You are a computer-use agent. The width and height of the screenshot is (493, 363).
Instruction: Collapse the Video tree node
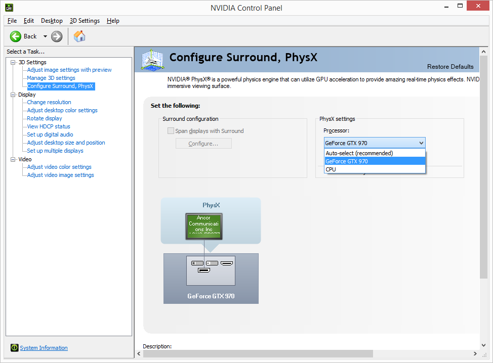[x=13, y=159]
